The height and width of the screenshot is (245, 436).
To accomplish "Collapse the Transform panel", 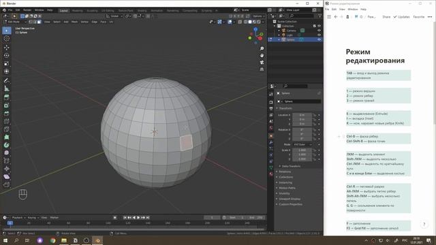I will 285,108.
